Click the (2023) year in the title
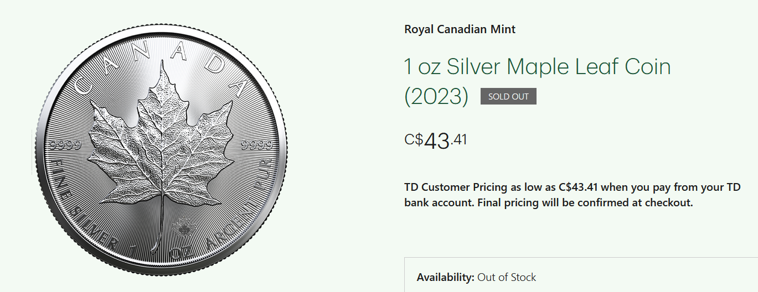Viewport: 758px width, 292px height. 436,97
